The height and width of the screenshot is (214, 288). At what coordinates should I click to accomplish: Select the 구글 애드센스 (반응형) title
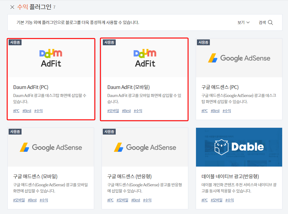[x=130, y=176]
